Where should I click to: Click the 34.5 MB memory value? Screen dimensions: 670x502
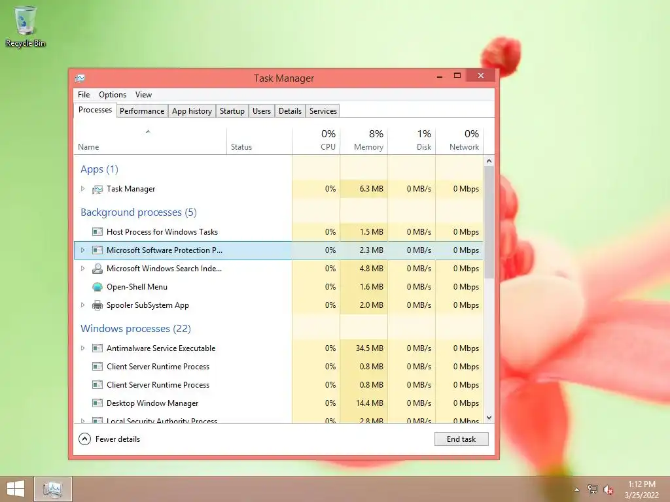pyautogui.click(x=370, y=348)
